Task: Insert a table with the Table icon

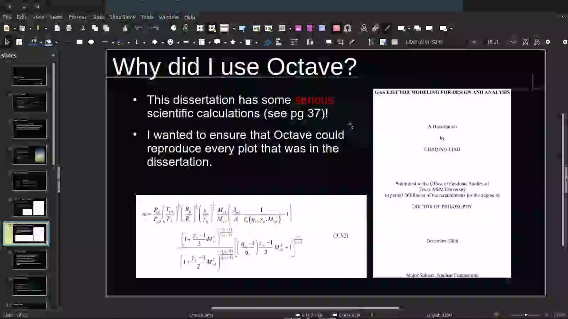Action: (282, 28)
